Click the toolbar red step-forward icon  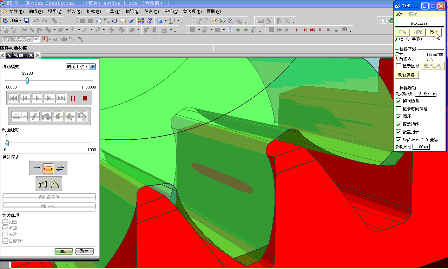point(305,30)
